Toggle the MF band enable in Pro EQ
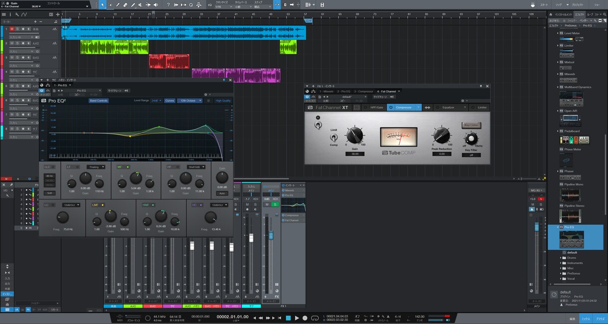 [x=128, y=167]
